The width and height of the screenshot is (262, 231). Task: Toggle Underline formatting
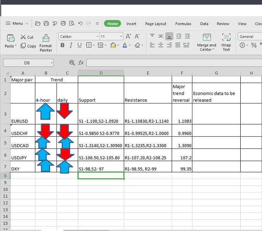79,45
